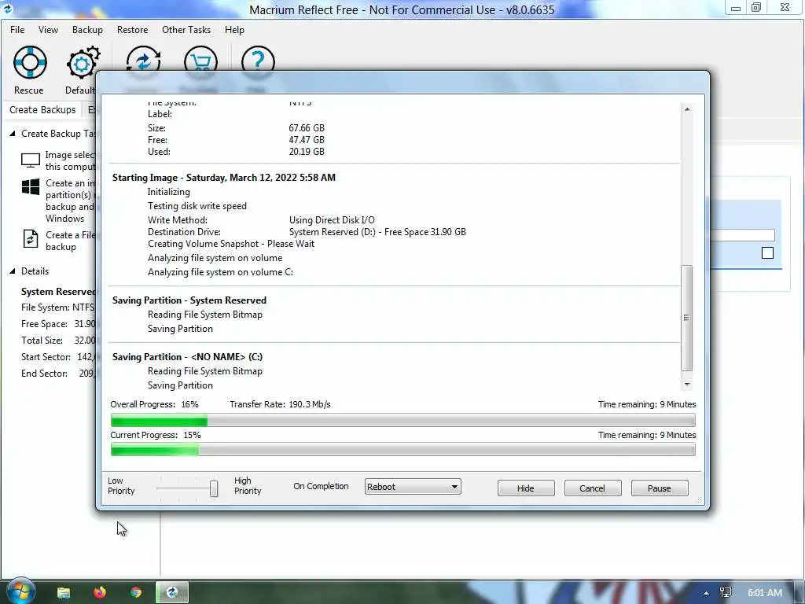The image size is (805, 604).
Task: Click Macrium Reflect logo in title bar
Action: [x=7, y=8]
